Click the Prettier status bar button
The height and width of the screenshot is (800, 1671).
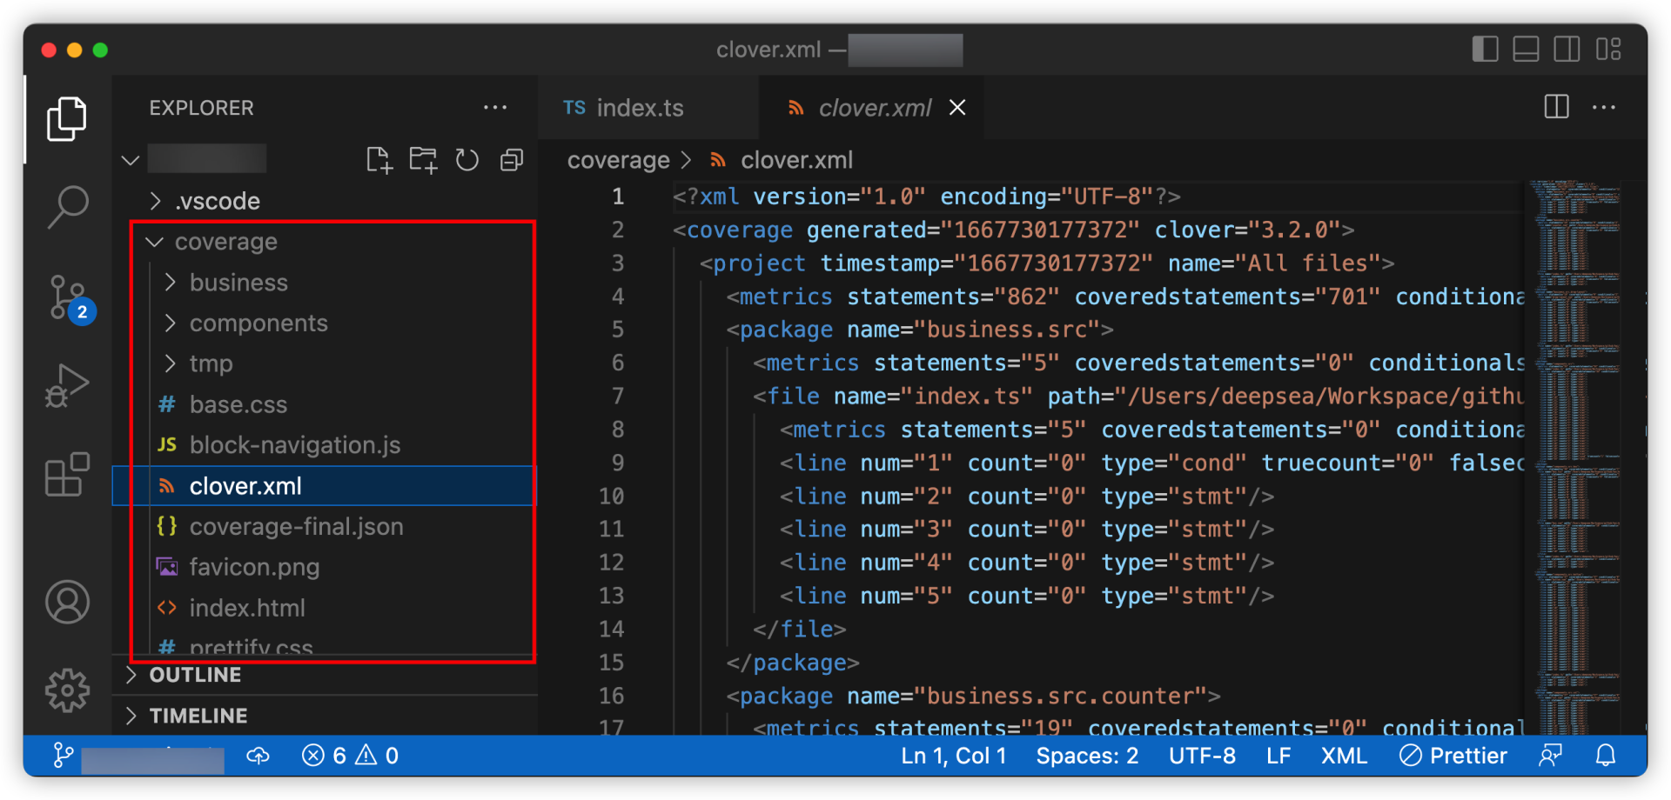coord(1453,756)
